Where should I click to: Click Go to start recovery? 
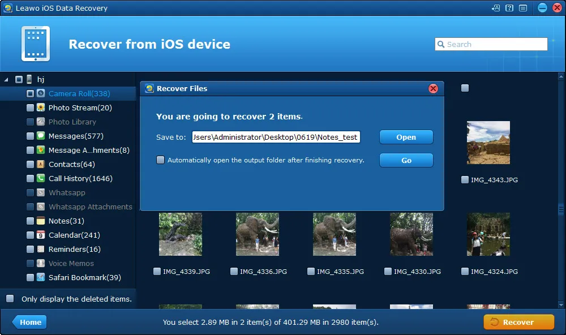tap(406, 160)
